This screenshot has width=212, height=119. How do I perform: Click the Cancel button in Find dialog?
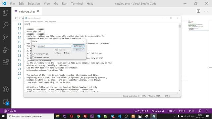[79, 50]
